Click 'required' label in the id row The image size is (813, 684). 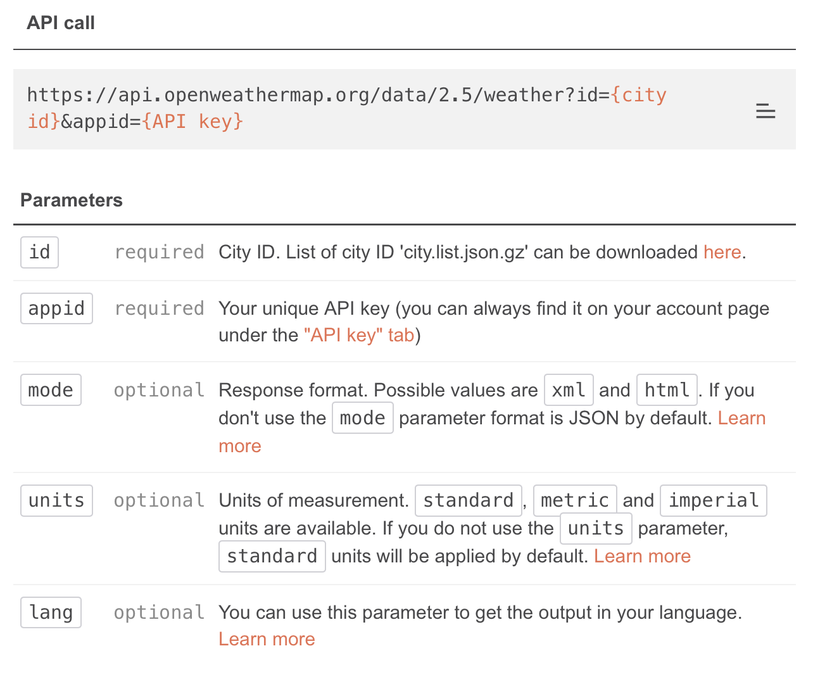[159, 252]
